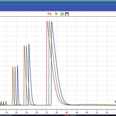Image resolution: width=116 pixels, height=116 pixels.
Task: Select the tallest blue peak near 34
Action: click(x=52, y=22)
